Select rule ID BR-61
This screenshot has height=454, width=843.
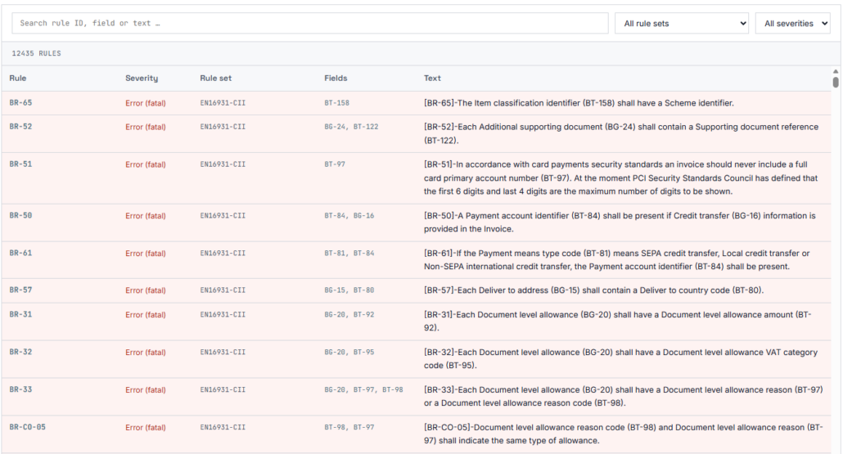pos(20,253)
